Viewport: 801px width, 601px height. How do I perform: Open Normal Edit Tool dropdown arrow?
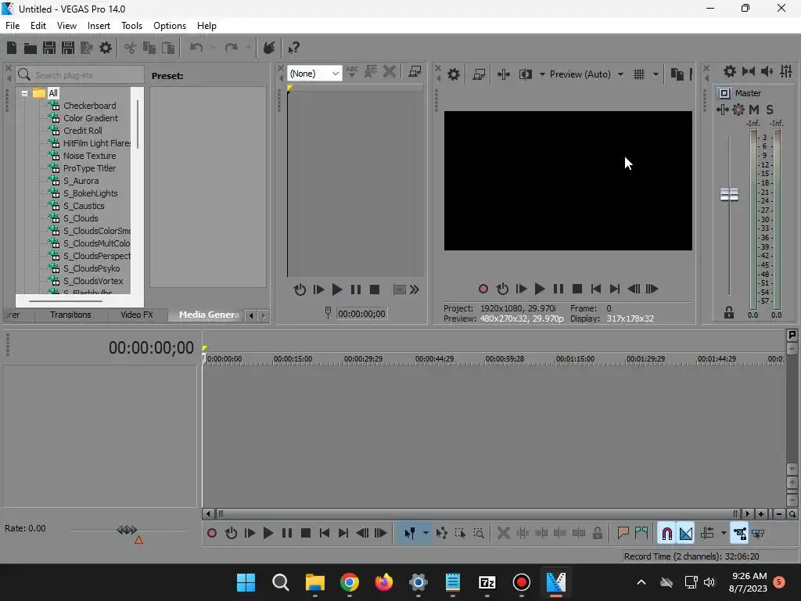coord(426,534)
